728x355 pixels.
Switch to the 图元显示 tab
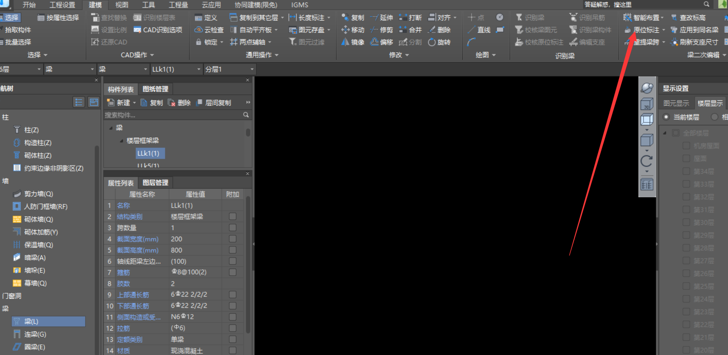(676, 103)
